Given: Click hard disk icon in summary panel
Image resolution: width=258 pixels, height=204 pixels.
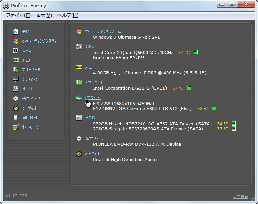Looking at the screenshot, I should pyautogui.click(x=79, y=118).
